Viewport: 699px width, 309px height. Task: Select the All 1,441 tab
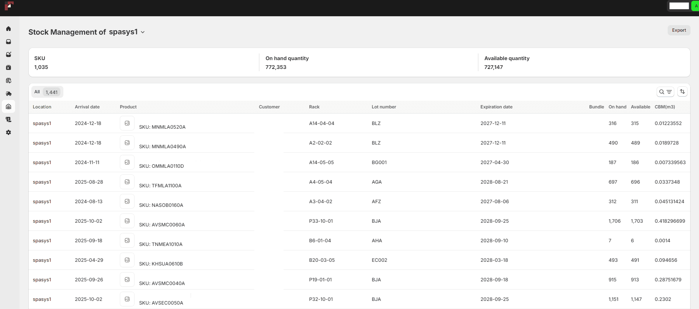pyautogui.click(x=47, y=92)
